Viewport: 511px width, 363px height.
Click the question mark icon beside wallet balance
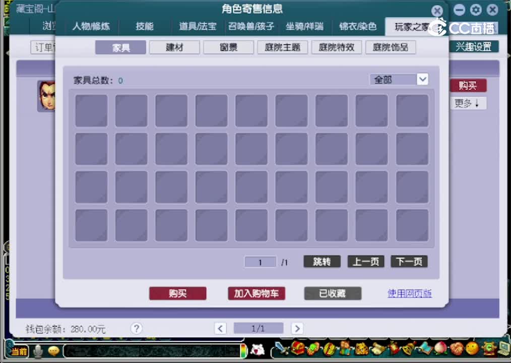point(136,328)
